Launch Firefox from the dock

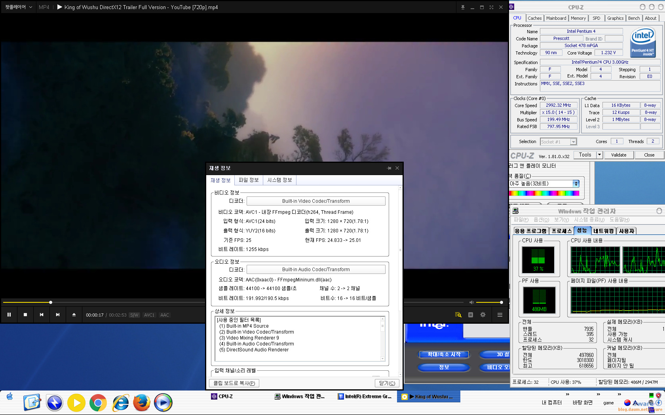tap(142, 403)
